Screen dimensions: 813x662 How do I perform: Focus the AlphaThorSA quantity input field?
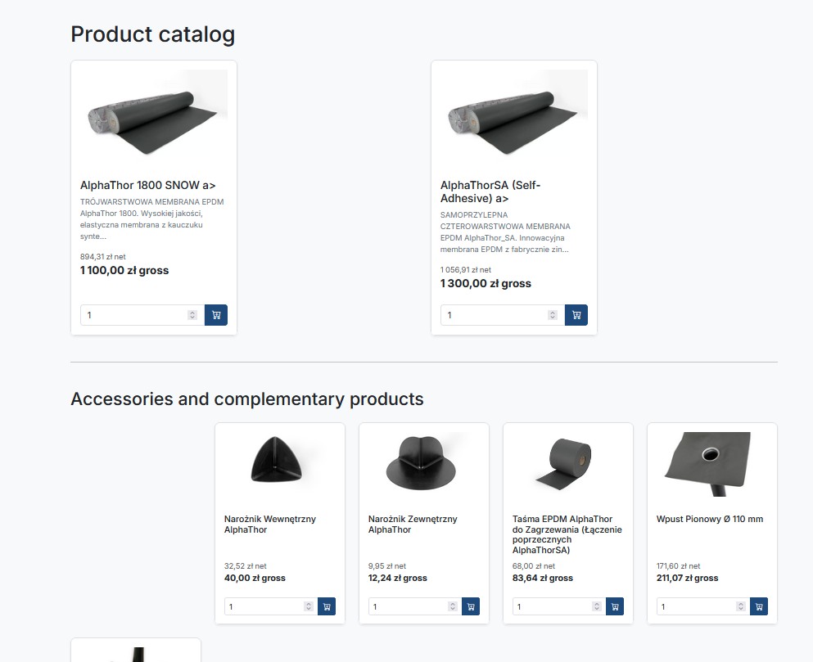pyautogui.click(x=493, y=315)
